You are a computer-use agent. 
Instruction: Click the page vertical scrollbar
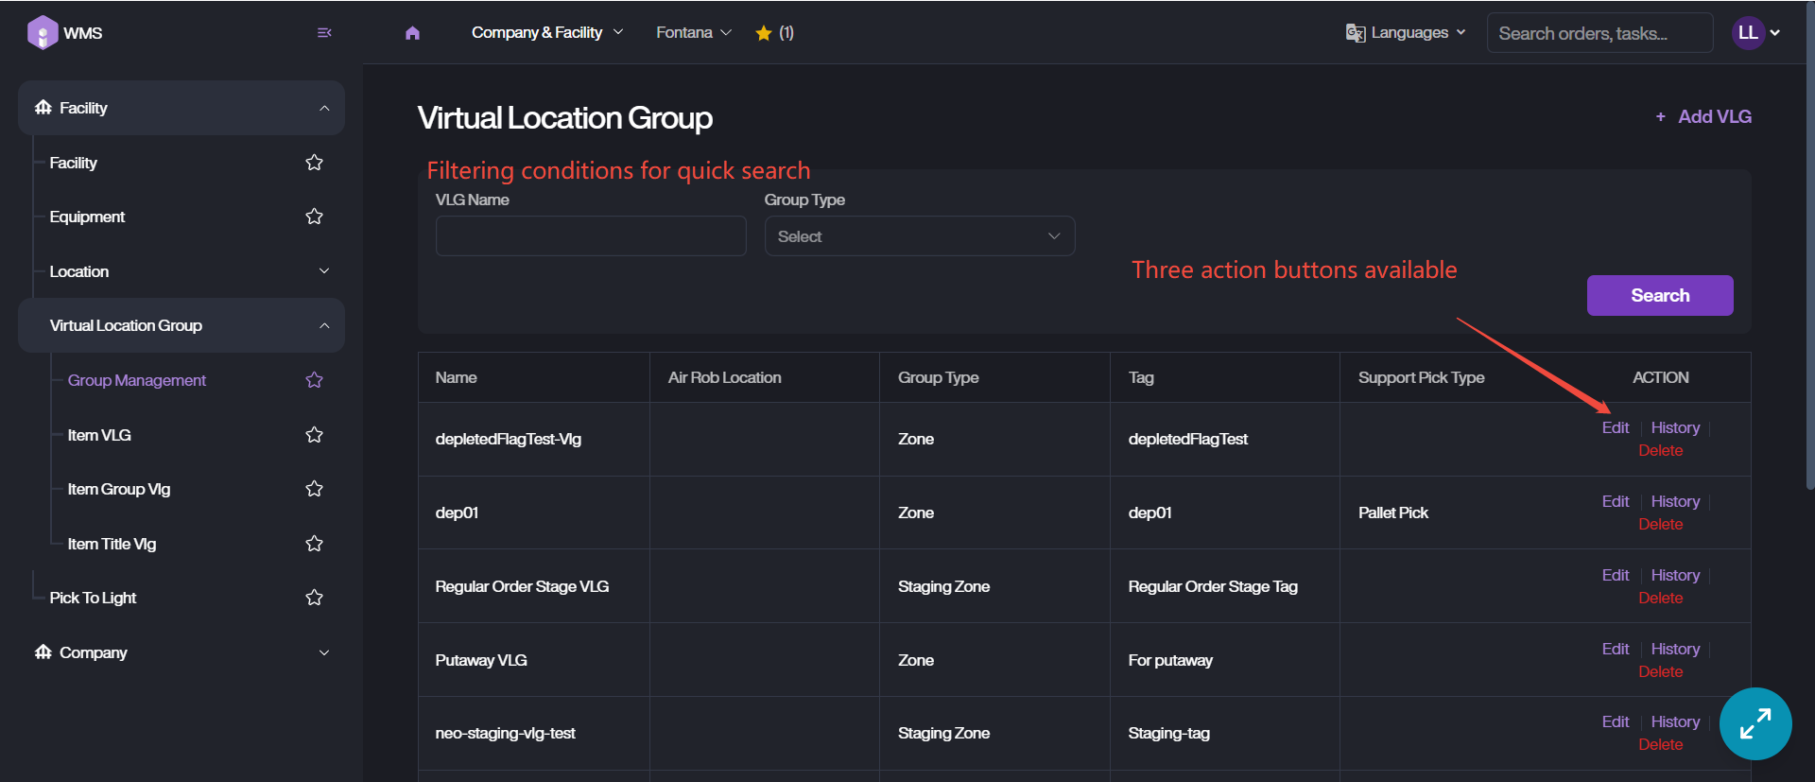[1809, 246]
